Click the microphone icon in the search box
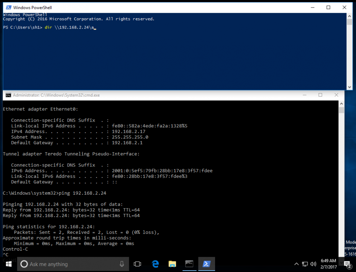 point(122,264)
